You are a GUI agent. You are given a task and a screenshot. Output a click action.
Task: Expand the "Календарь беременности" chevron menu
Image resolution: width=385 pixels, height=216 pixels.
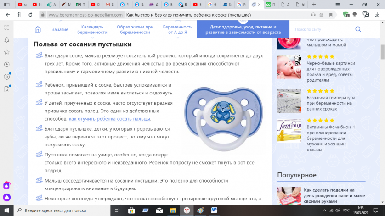tap(92, 38)
